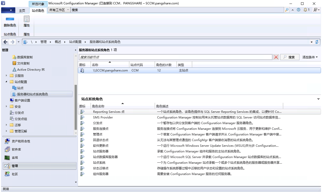This screenshot has height=192, width=322.
Task: Click the navigation tree vertical scrollbar
Action: pos(76,107)
